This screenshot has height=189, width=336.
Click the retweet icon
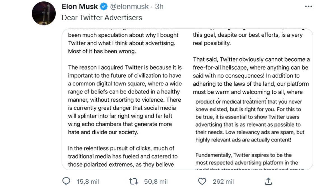point(134,181)
